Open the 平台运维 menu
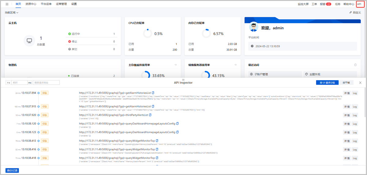 pyautogui.click(x=46, y=4)
